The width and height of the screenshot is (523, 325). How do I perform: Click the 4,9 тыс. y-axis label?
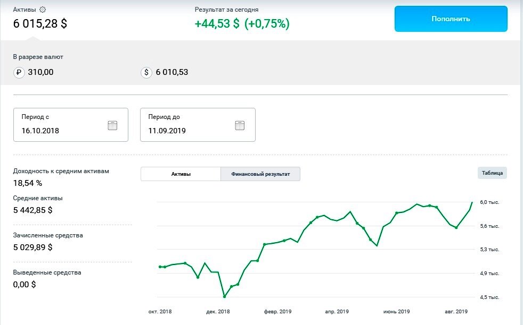click(x=489, y=273)
